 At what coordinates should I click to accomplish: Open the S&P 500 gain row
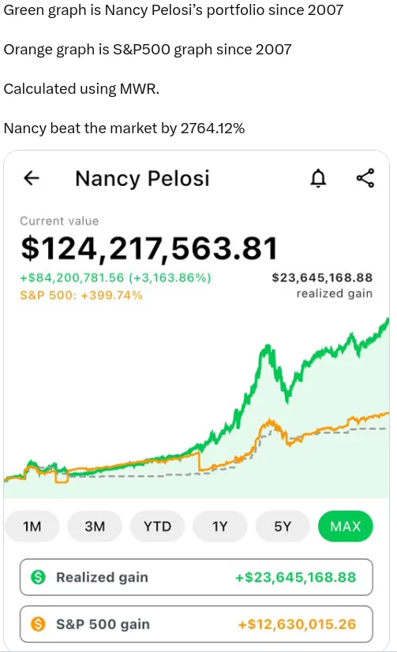(x=196, y=624)
